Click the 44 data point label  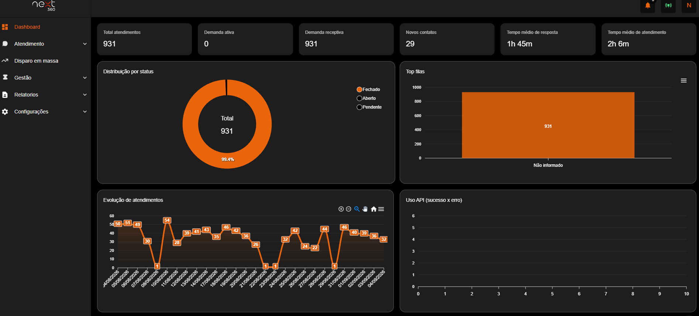click(x=324, y=229)
